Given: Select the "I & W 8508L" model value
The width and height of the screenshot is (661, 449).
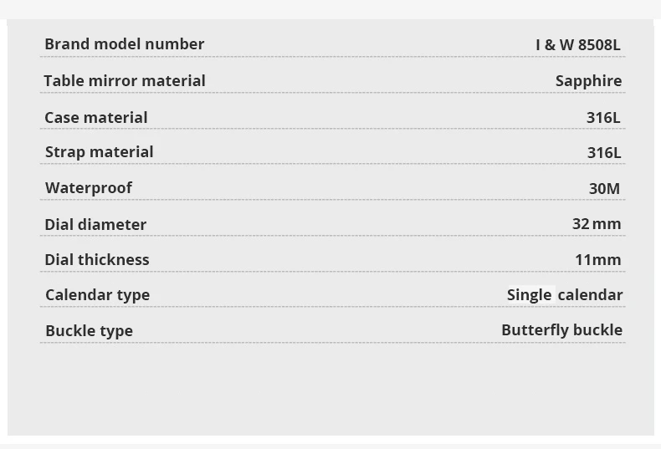Looking at the screenshot, I should 577,45.
